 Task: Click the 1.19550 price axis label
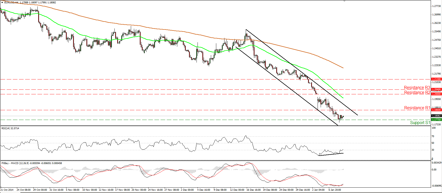tap(436, 99)
